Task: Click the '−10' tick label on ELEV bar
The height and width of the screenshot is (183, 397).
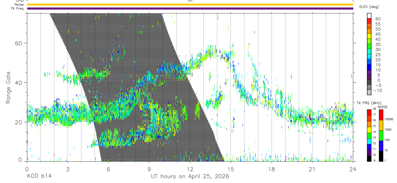Action: click(378, 91)
